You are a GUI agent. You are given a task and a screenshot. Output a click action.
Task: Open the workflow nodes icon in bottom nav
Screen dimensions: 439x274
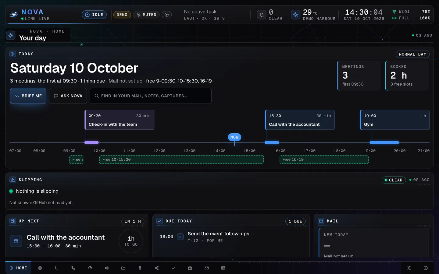73,268
